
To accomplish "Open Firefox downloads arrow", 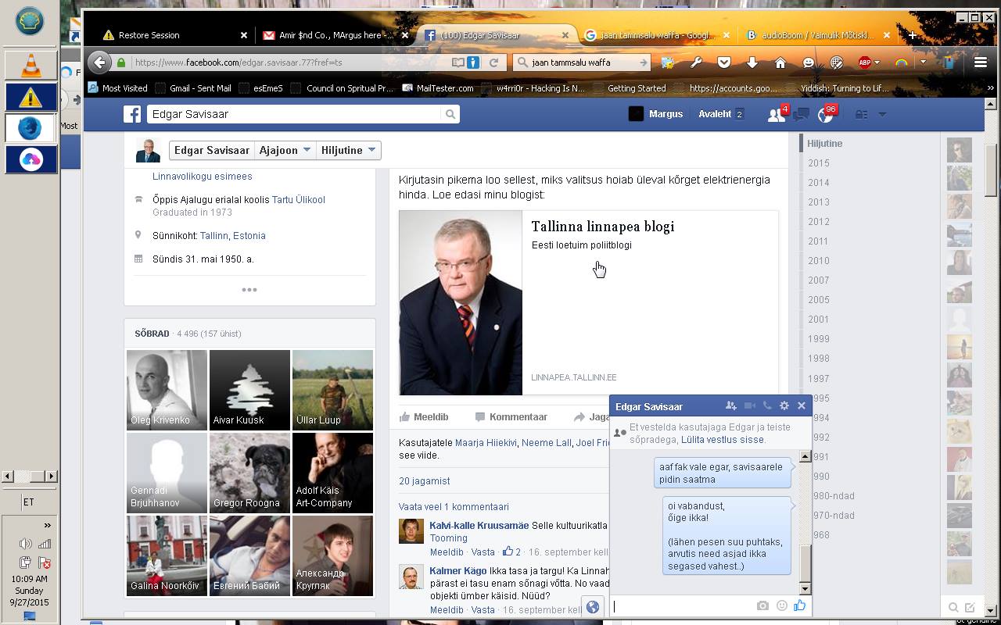I will 752,62.
